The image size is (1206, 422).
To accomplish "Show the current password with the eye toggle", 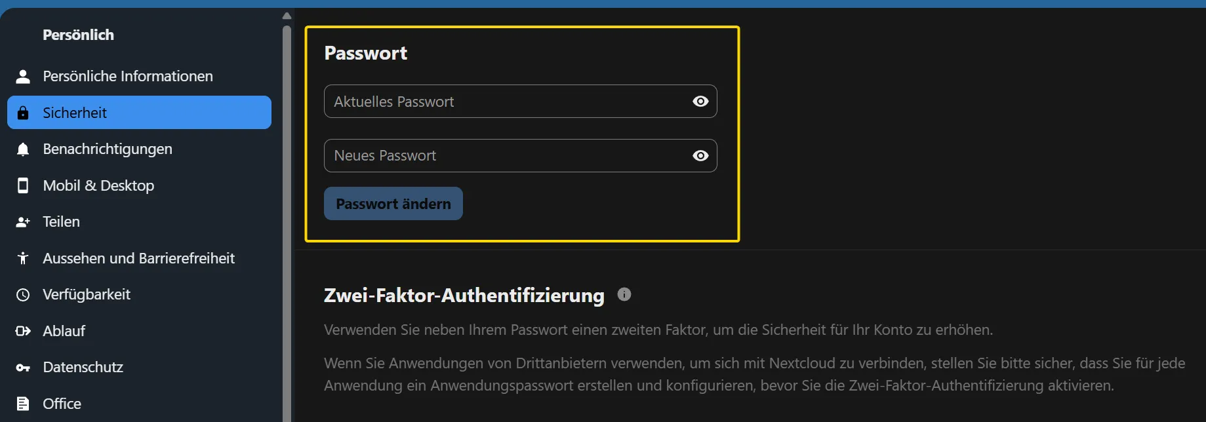I will coord(700,102).
